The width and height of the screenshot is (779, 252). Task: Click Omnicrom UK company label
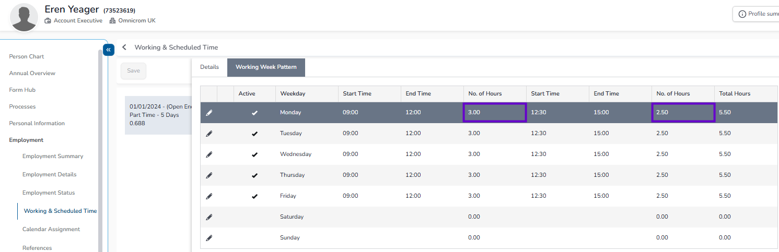(137, 21)
